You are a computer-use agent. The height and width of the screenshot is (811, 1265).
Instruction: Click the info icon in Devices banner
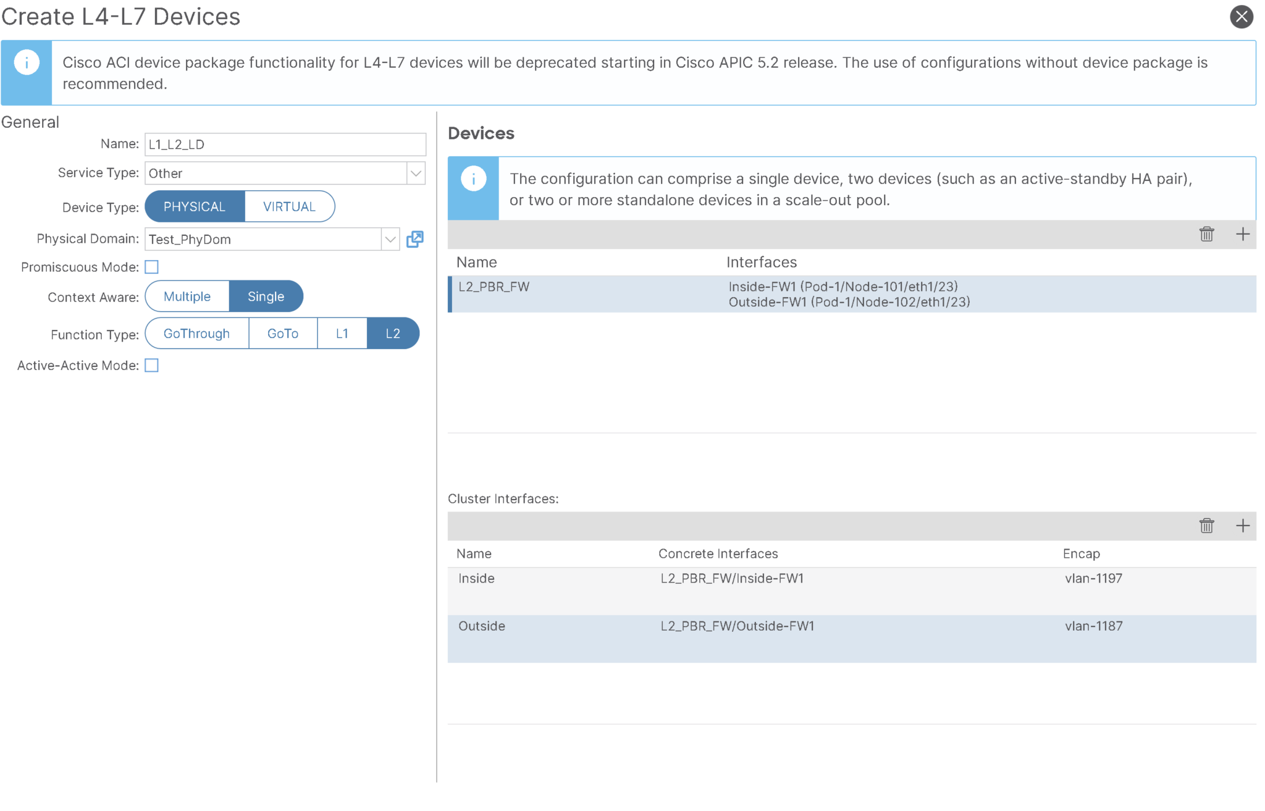click(473, 179)
